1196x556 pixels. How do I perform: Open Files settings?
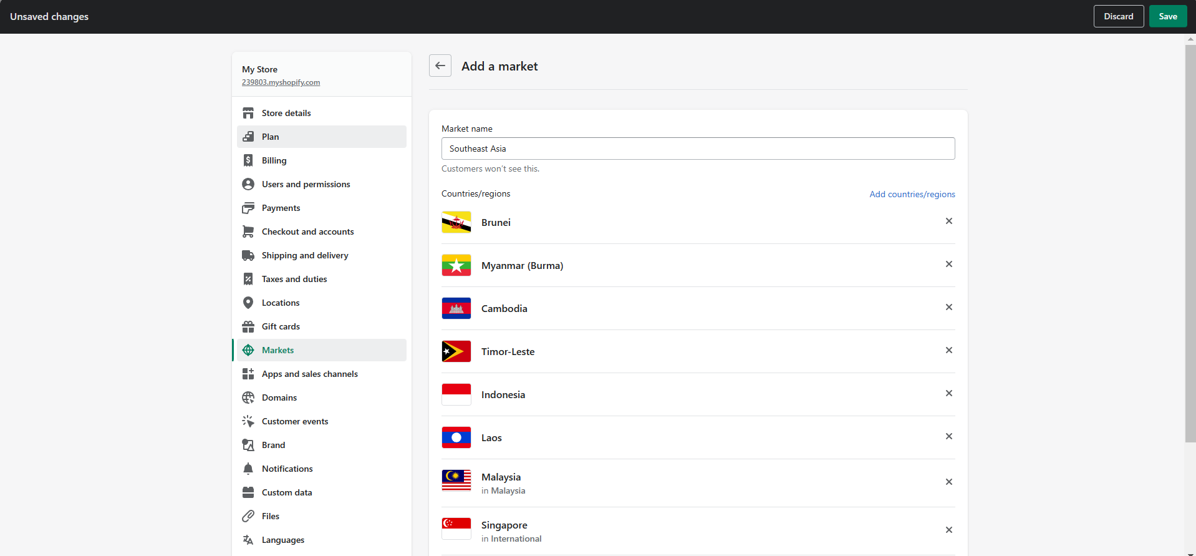322,516
